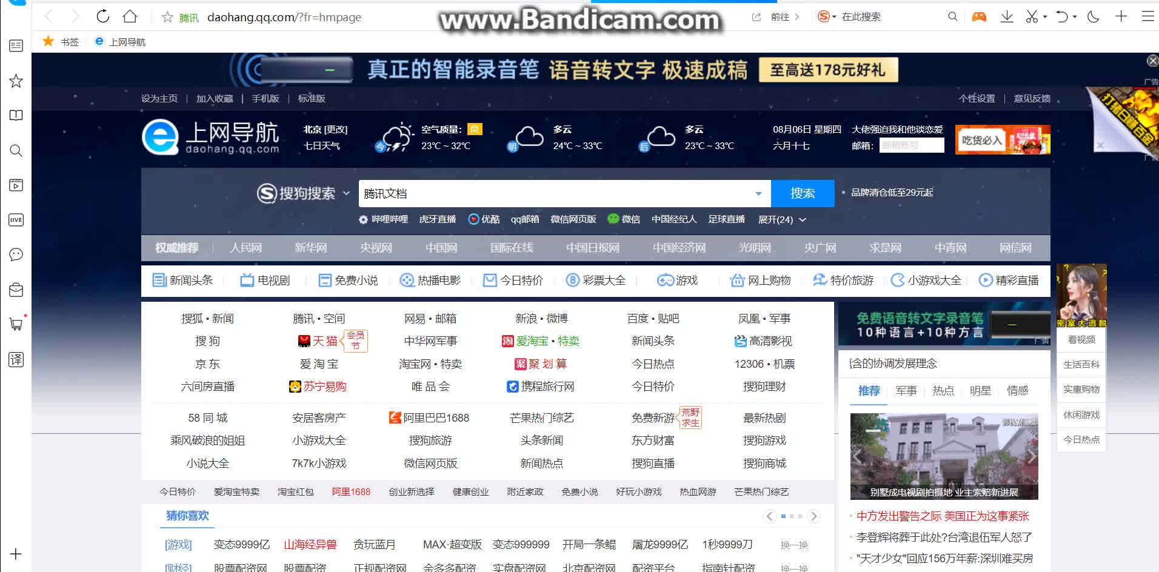The image size is (1159, 572).
Task: Select 明星 news tab
Action: coord(980,391)
